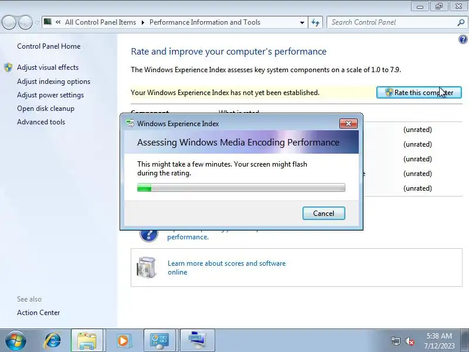Click the Back navigation arrow button
The width and height of the screenshot is (469, 352).
point(9,22)
